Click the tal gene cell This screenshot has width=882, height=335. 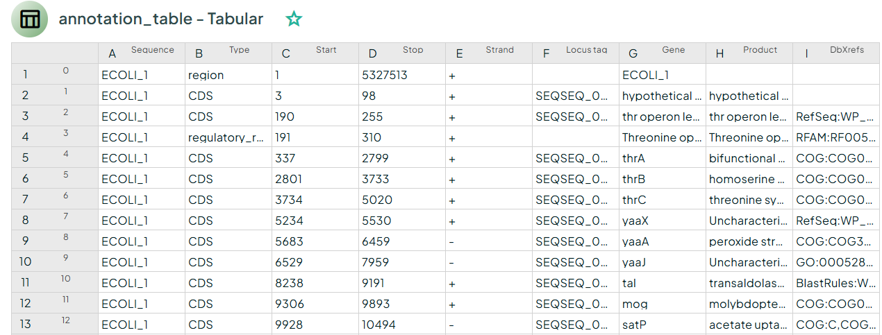[663, 283]
